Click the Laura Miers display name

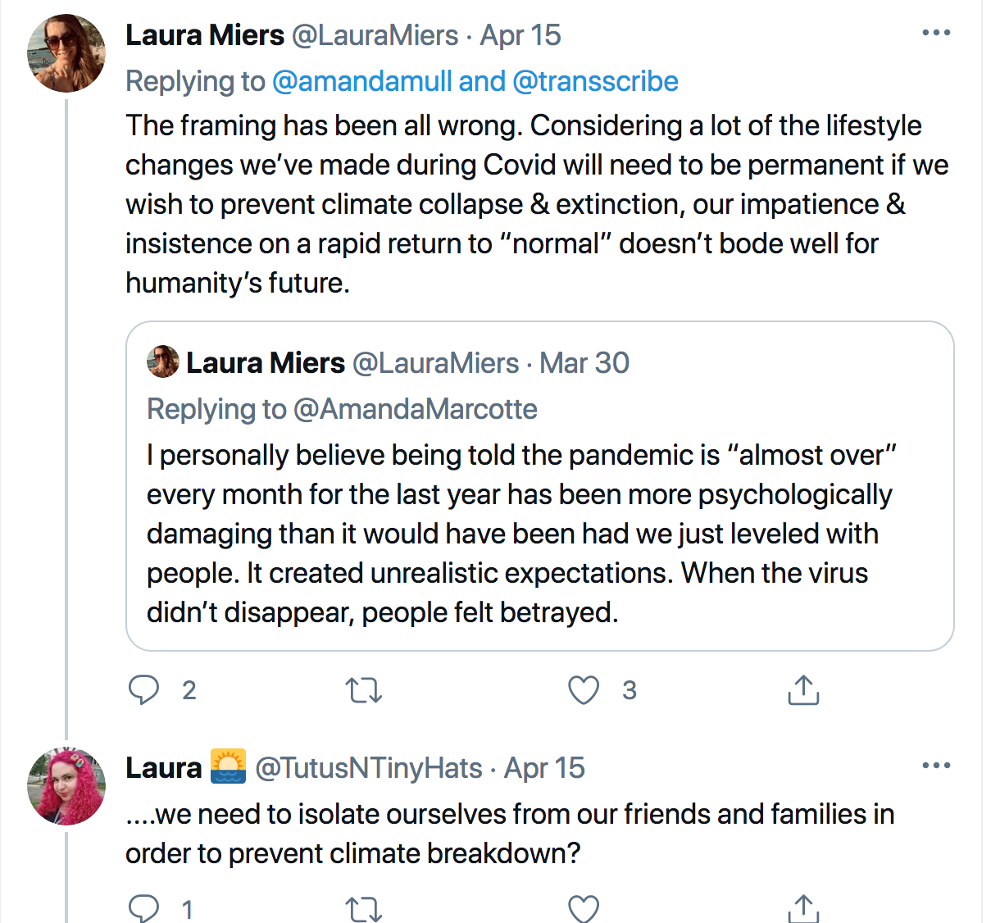205,35
